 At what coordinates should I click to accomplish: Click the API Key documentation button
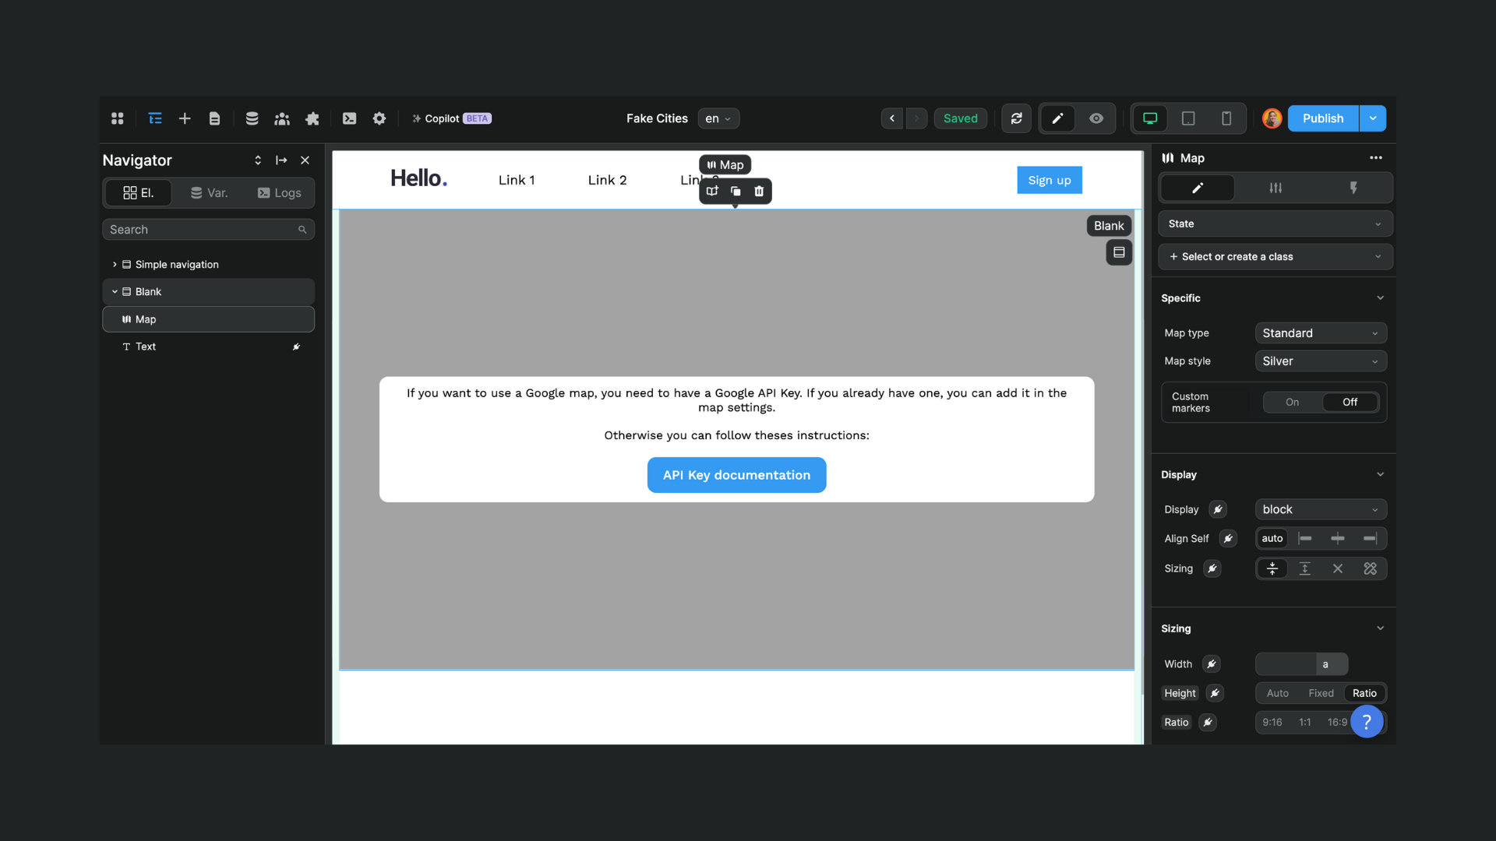[736, 475]
